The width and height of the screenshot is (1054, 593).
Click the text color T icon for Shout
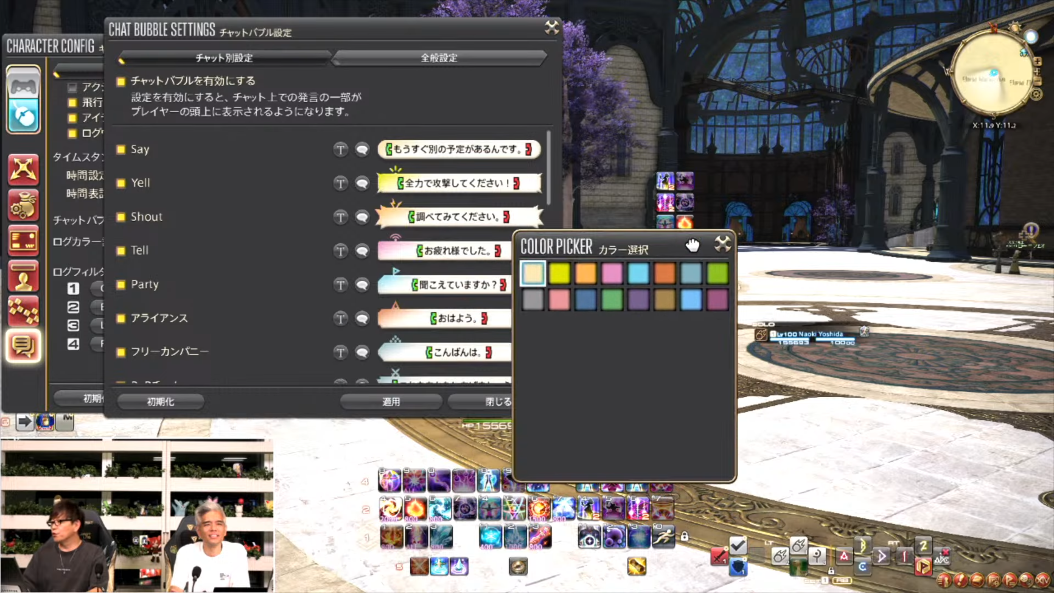click(340, 217)
